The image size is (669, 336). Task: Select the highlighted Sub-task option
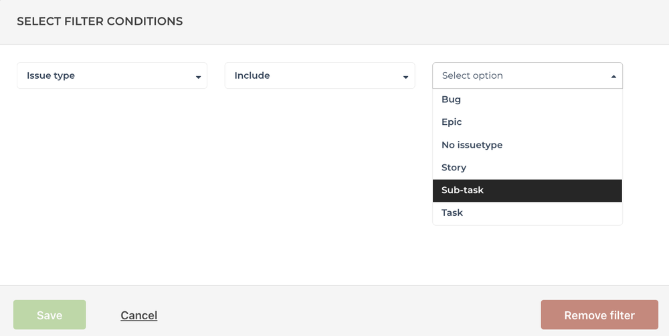tap(527, 190)
